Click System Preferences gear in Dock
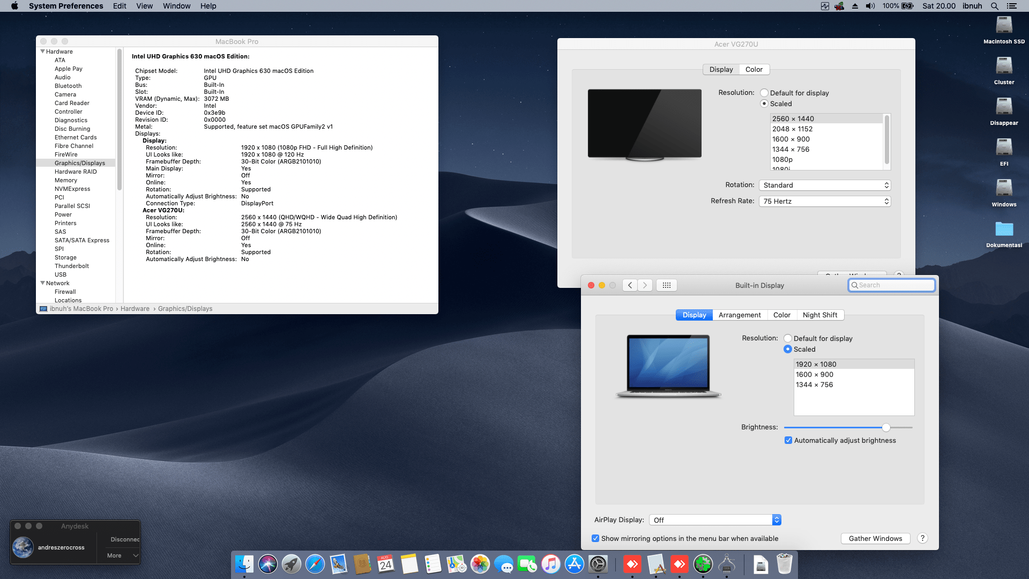 (x=598, y=564)
